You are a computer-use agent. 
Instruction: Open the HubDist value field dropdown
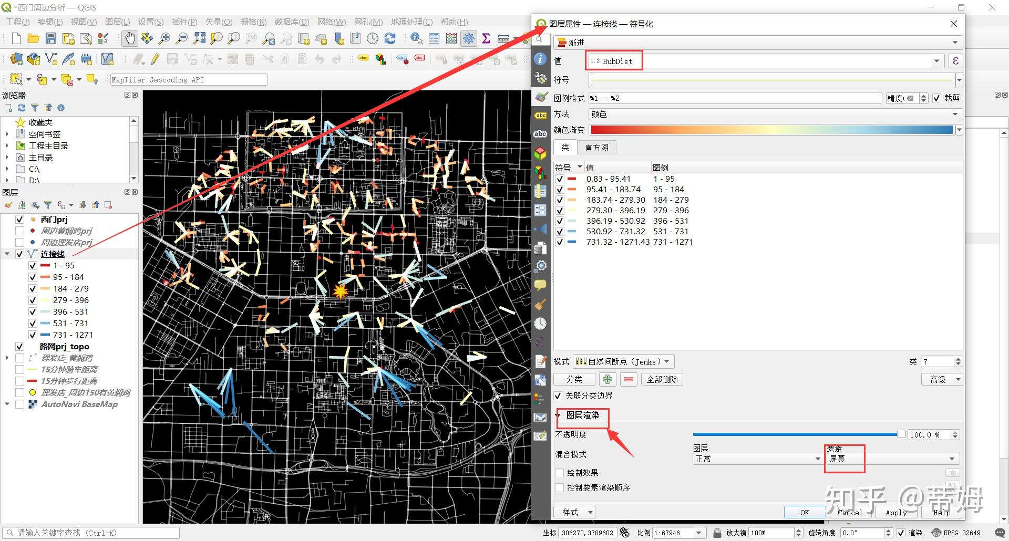point(766,61)
